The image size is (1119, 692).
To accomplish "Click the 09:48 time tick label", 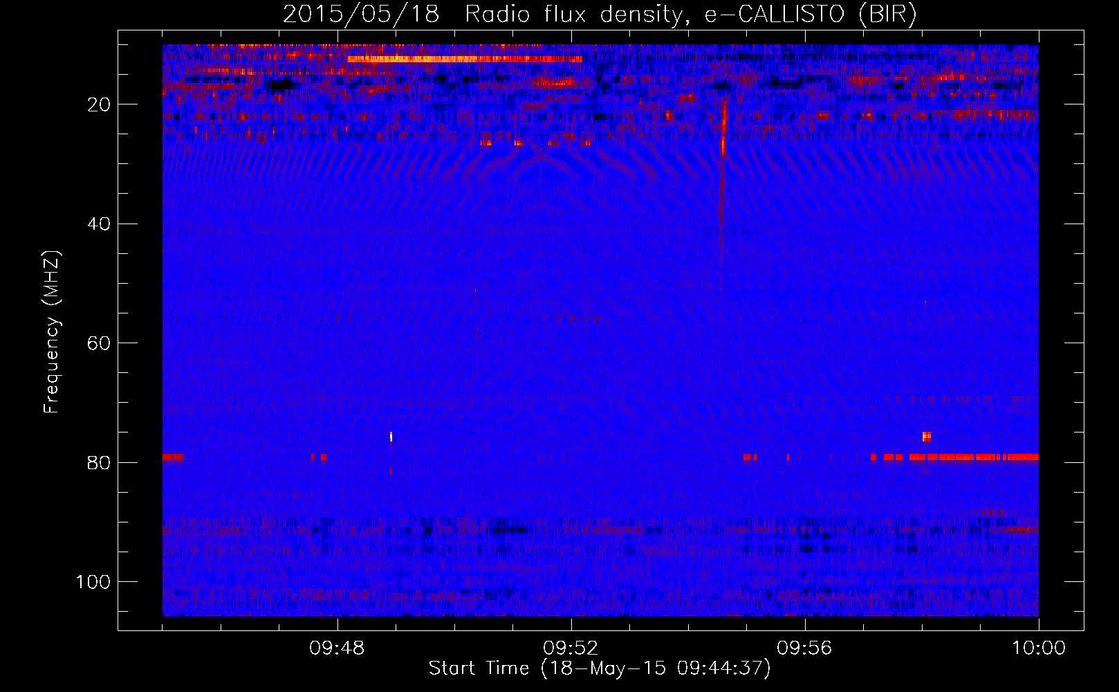I will tap(337, 648).
